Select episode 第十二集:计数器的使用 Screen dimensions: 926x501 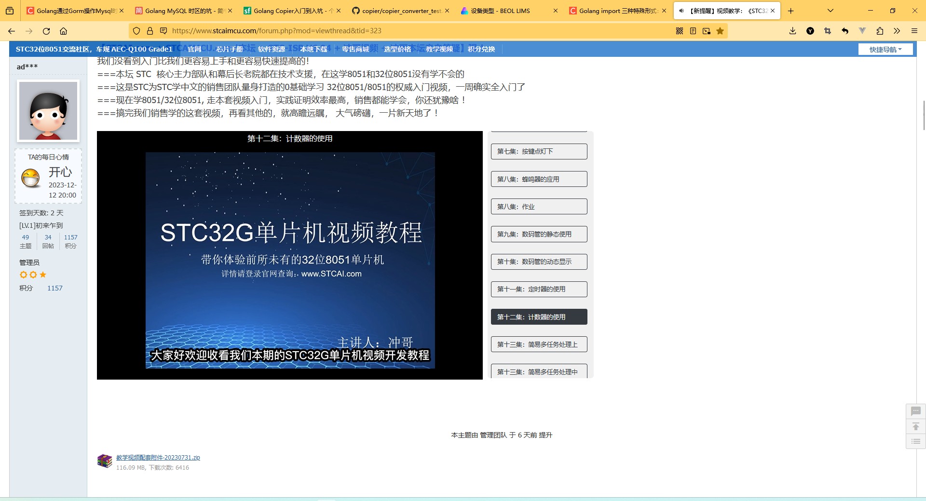(539, 316)
